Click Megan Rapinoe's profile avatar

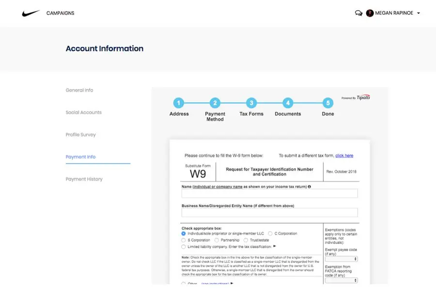click(370, 13)
